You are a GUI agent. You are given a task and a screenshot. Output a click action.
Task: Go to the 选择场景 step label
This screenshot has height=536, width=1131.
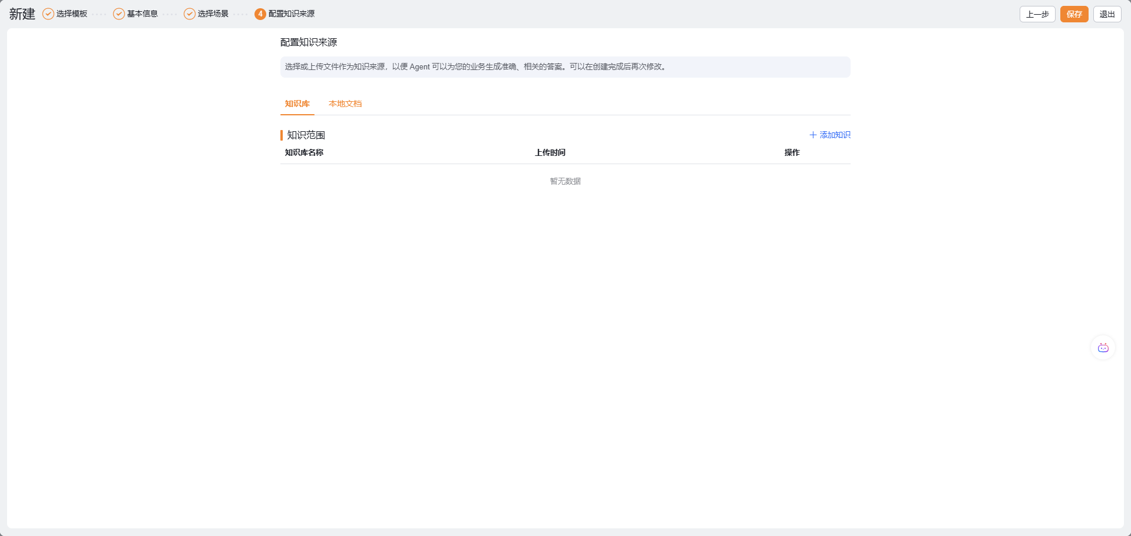coord(213,14)
